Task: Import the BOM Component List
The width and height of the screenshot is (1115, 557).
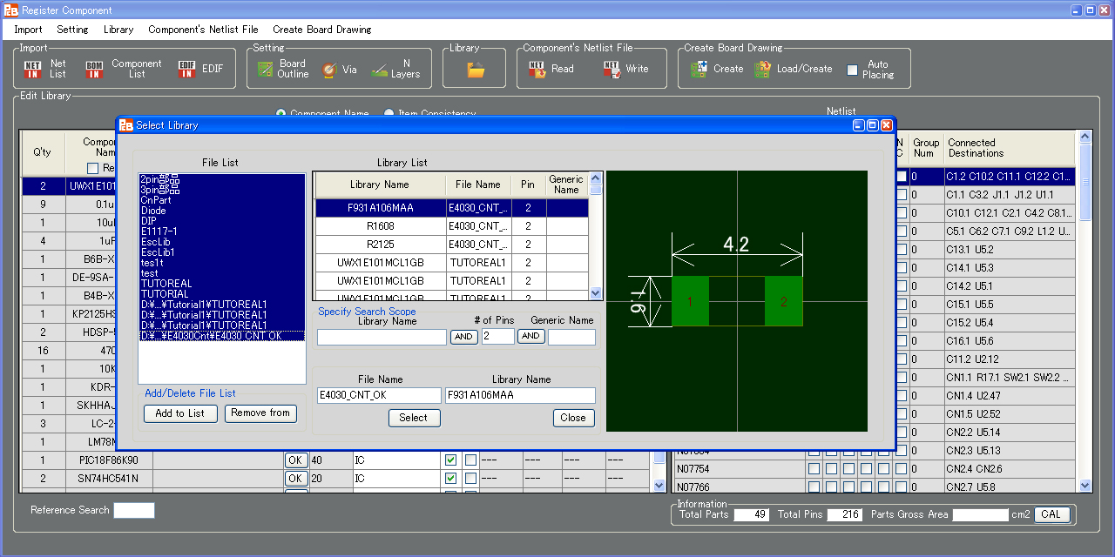Action: pyautogui.click(x=95, y=70)
